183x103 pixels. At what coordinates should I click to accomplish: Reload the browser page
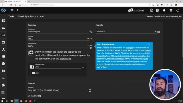(x=11, y=5)
